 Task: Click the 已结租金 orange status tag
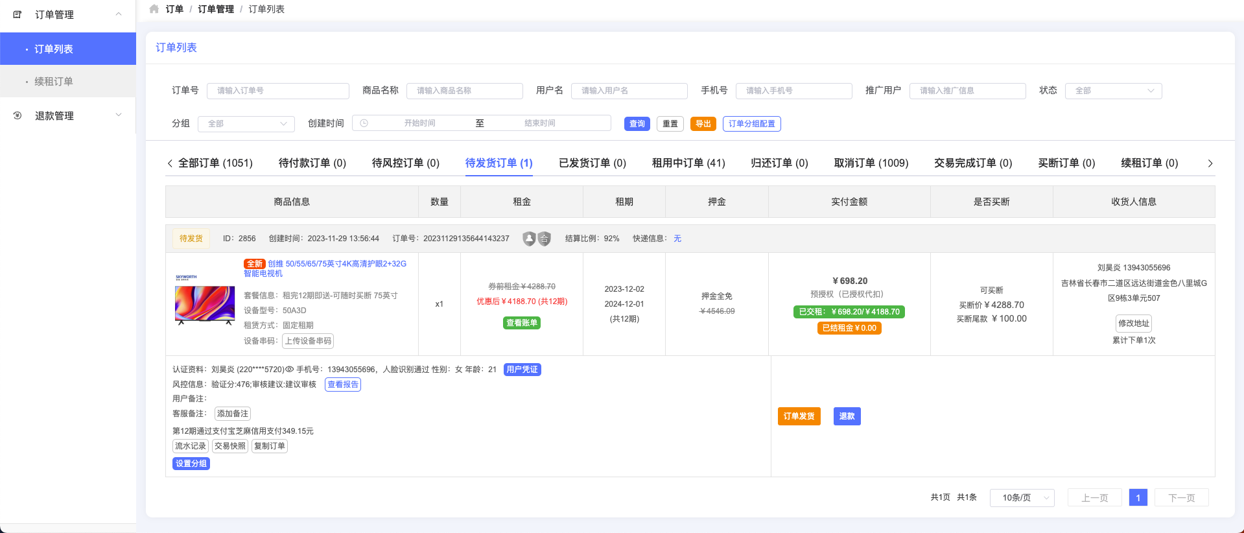point(849,328)
